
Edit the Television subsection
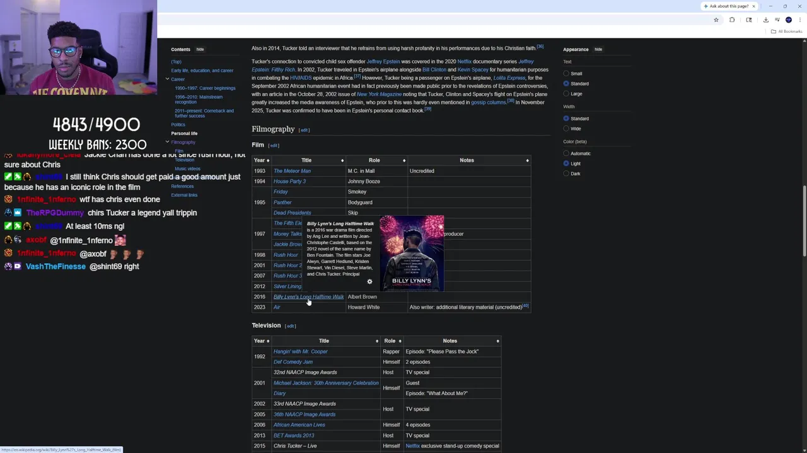tap(291, 327)
